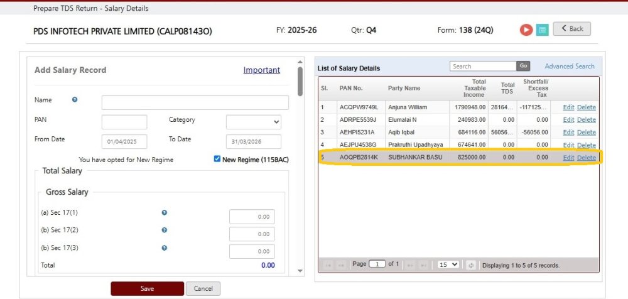The image size is (628, 299).
Task: Open help for Sec 17(1)
Action: coord(164,213)
